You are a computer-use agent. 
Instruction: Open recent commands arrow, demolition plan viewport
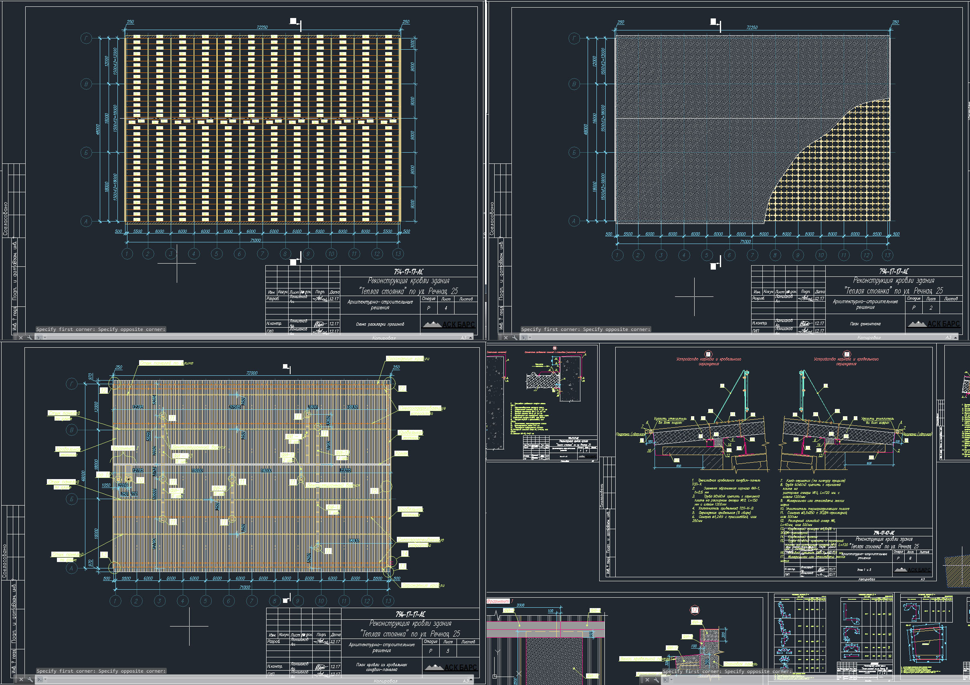tap(530, 337)
